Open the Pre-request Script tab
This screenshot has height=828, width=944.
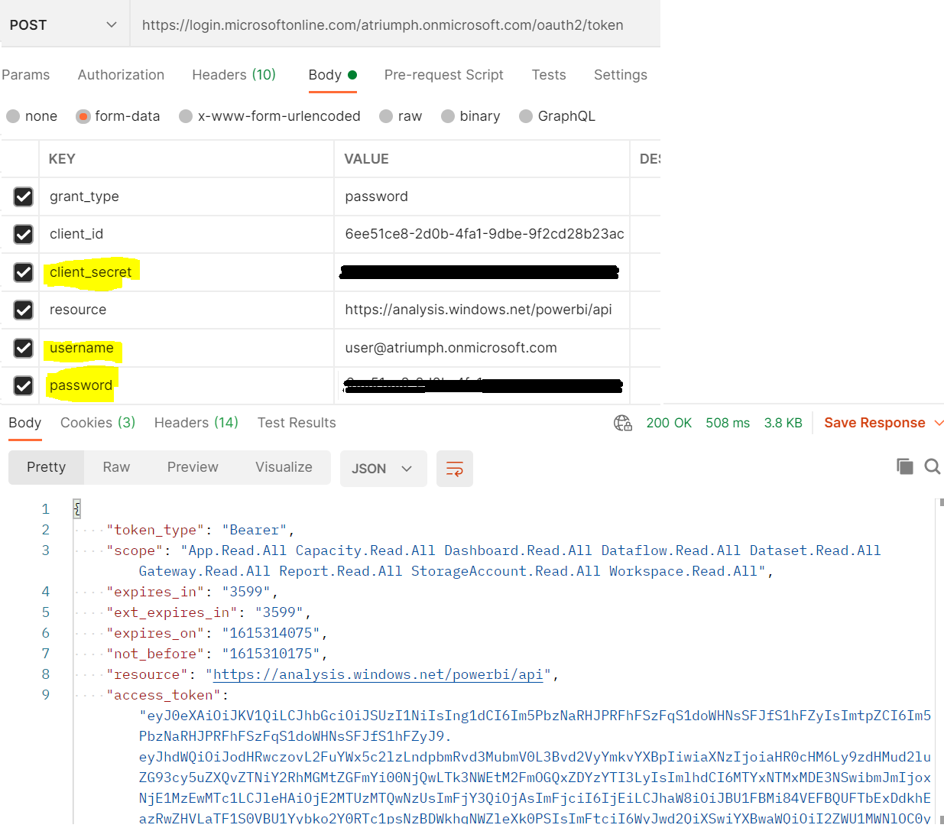(x=443, y=75)
